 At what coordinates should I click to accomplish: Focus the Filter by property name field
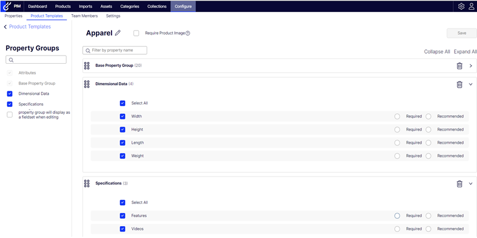[x=114, y=50]
